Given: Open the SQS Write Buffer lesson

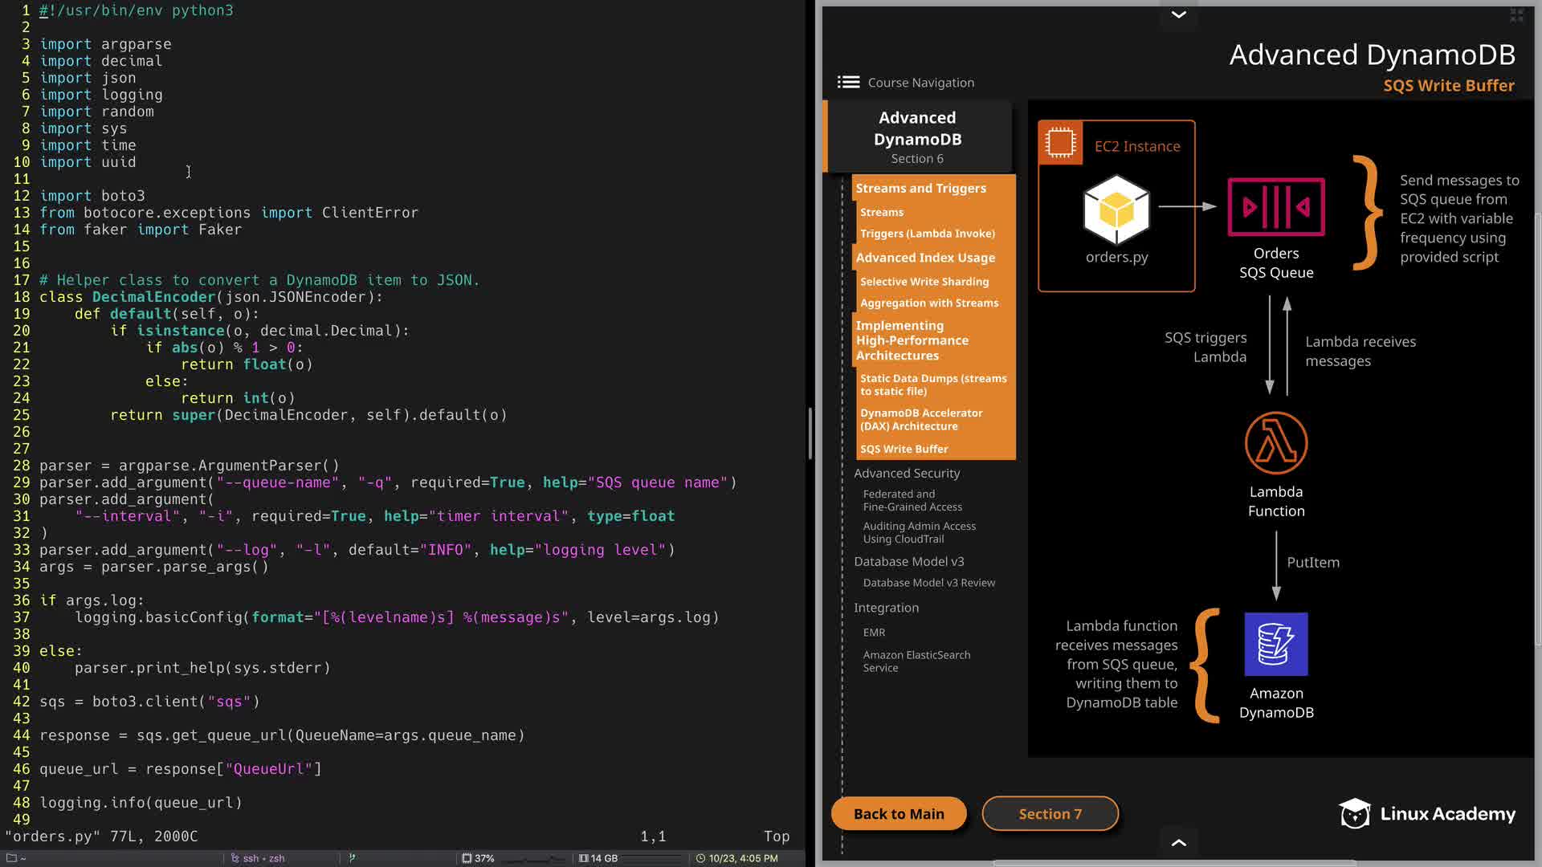Looking at the screenshot, I should (904, 449).
